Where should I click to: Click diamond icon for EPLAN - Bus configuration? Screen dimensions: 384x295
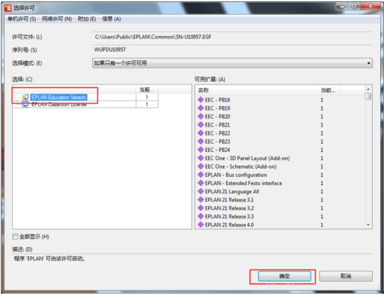pos(201,175)
